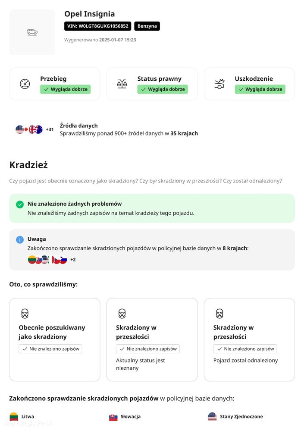This screenshot has height=431, width=304.
Task: Click thief icon above 'Pojazd został odnaleziony'
Action: (219, 313)
